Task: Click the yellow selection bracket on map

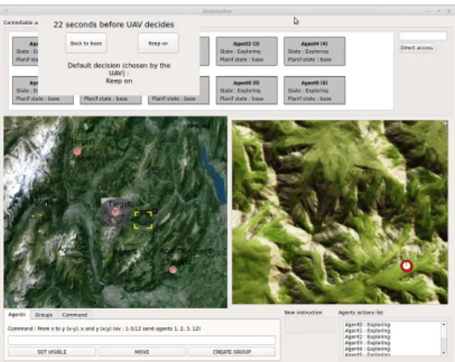Action: (143, 220)
